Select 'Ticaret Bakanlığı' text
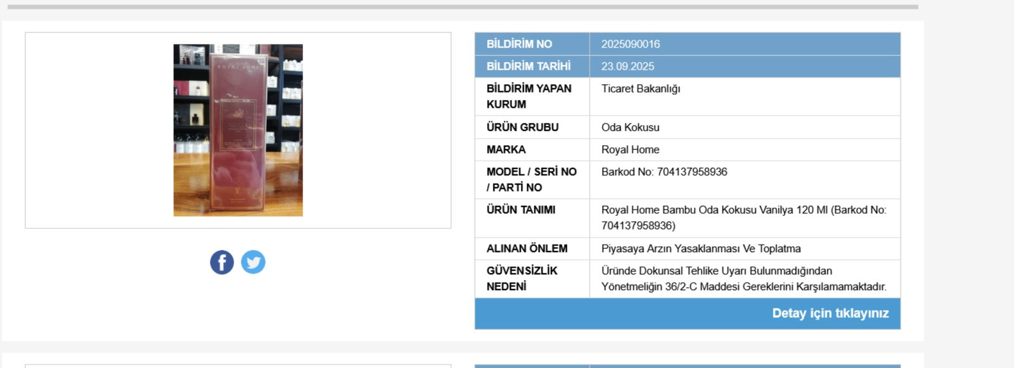This screenshot has height=368, width=1014. point(641,89)
